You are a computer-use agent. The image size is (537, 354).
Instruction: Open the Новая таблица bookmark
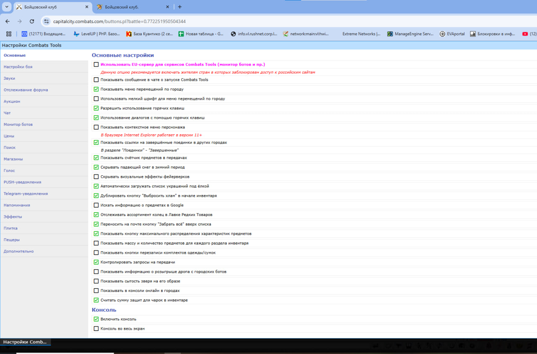click(x=201, y=34)
